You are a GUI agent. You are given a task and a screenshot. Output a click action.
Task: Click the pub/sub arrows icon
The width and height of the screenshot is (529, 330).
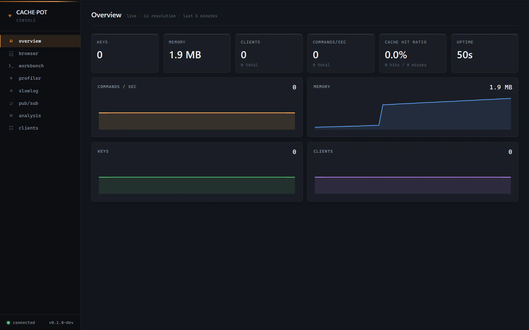click(x=11, y=103)
